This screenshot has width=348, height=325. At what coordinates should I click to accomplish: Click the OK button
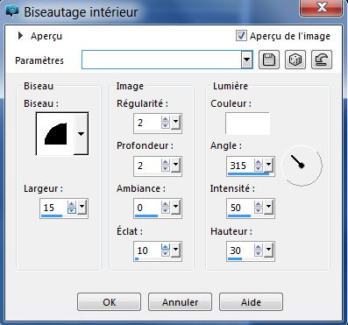[109, 302]
